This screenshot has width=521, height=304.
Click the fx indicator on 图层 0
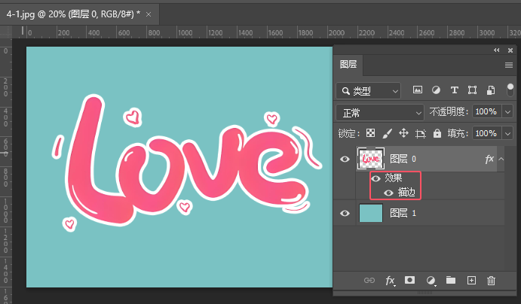tap(489, 159)
